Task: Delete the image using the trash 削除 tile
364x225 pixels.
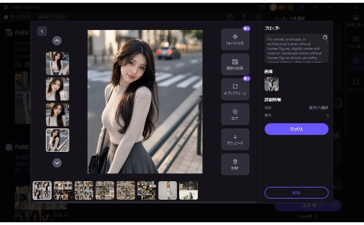Action: point(235,164)
